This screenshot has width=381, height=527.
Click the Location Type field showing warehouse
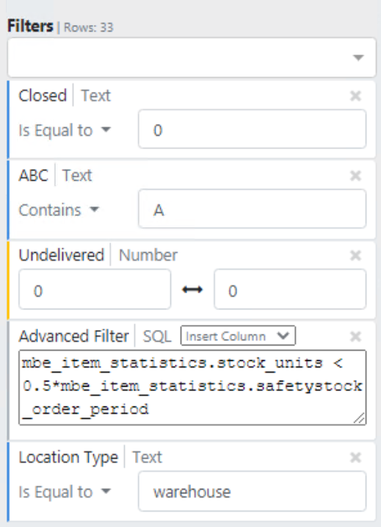coord(252,491)
